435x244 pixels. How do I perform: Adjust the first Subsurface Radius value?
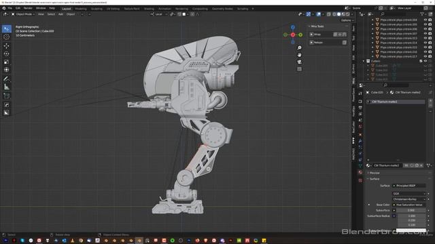(x=412, y=216)
